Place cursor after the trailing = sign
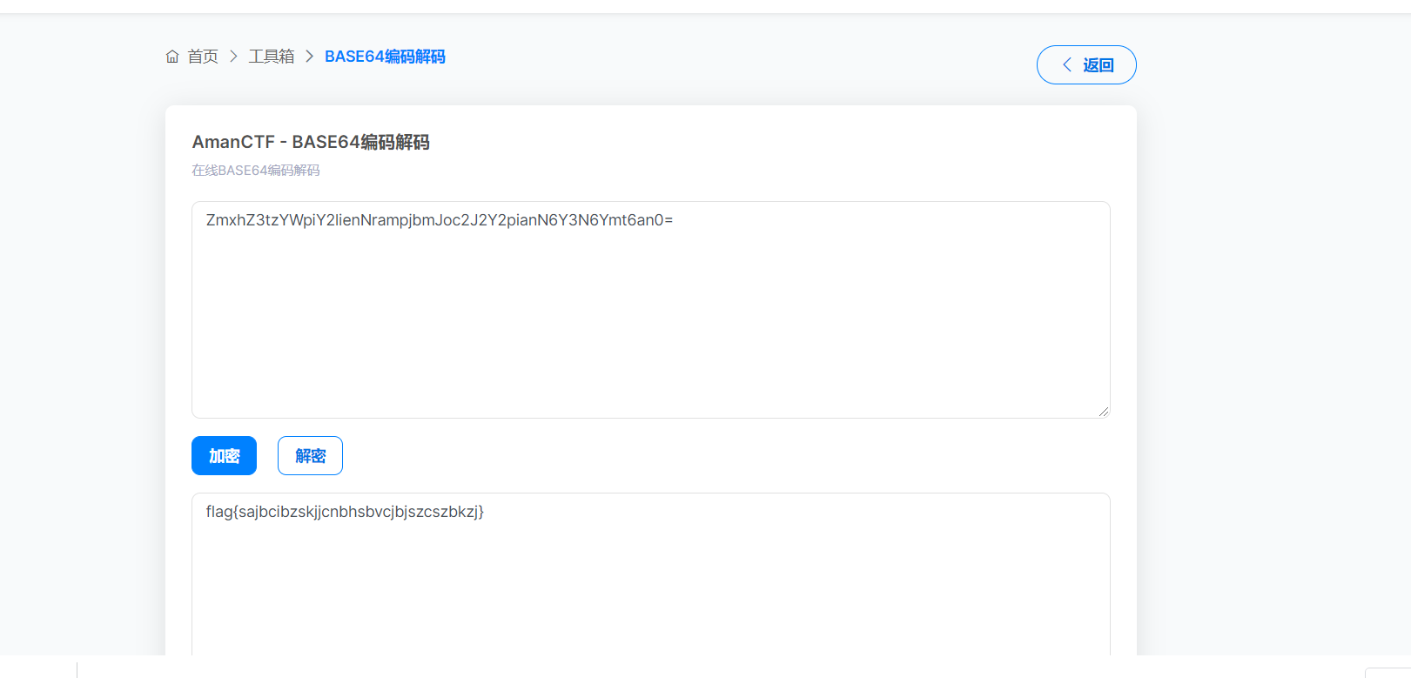 coord(674,220)
